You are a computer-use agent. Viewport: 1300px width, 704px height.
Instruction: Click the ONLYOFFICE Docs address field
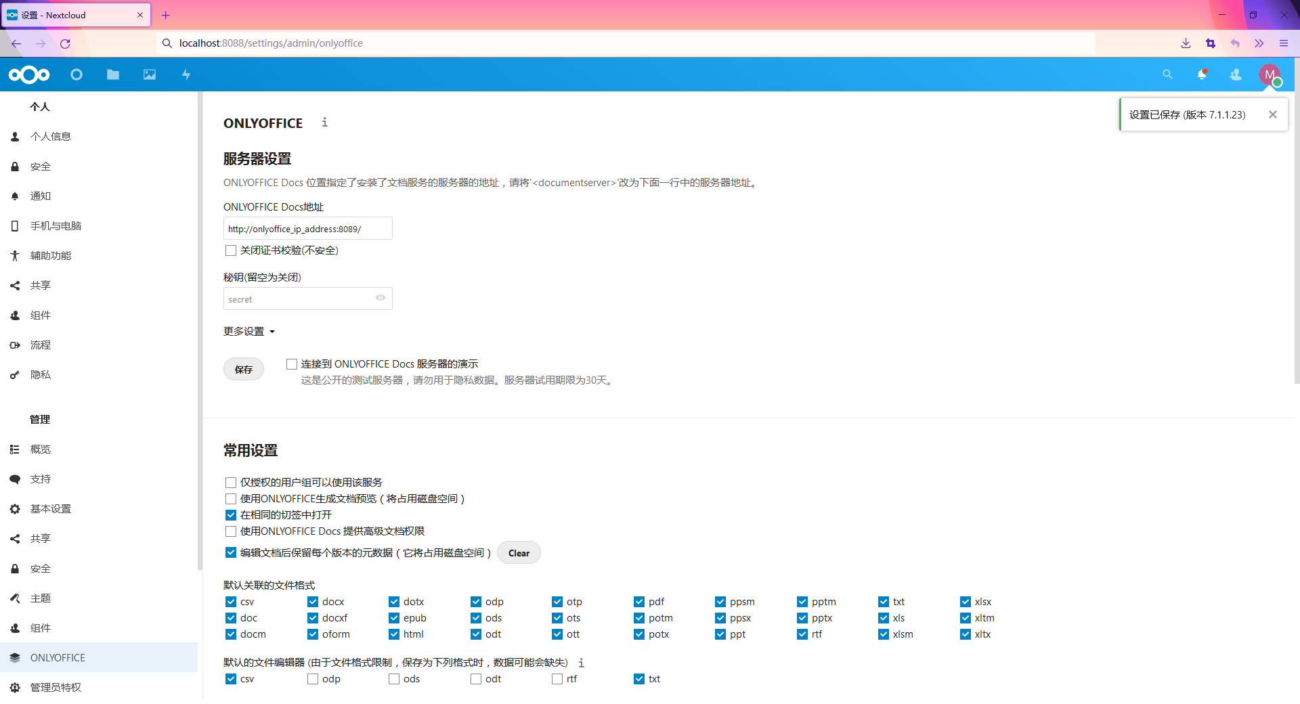tap(307, 228)
